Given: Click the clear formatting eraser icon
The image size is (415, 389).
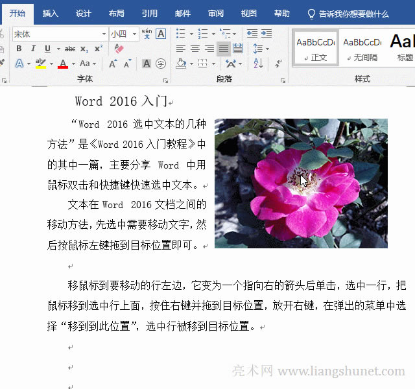Looking at the screenshot, I should pyautogui.click(x=119, y=49).
